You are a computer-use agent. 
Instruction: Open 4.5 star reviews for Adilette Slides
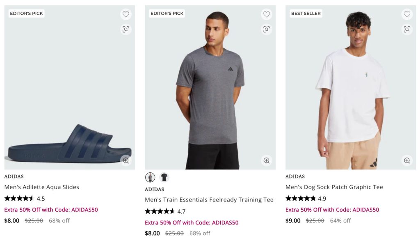coord(25,199)
